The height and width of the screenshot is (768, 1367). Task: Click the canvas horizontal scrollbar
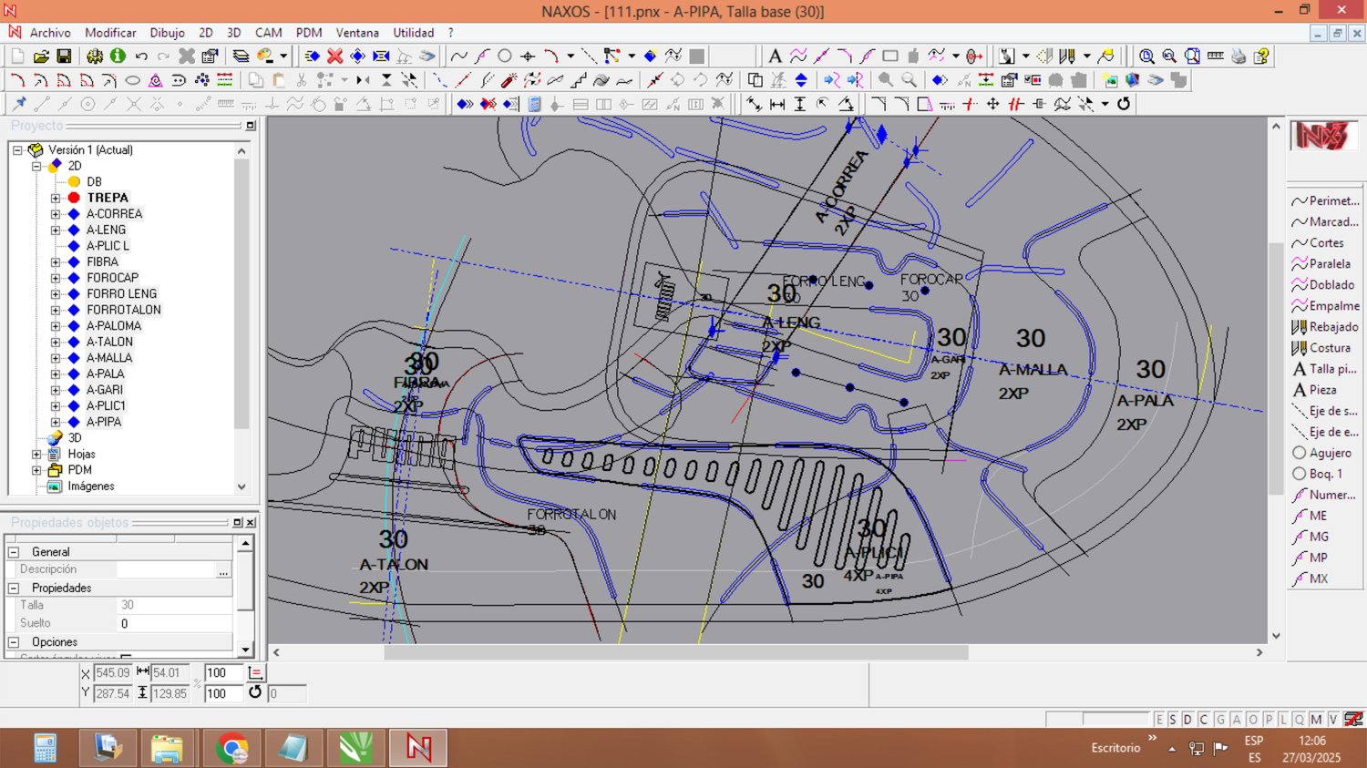(674, 652)
